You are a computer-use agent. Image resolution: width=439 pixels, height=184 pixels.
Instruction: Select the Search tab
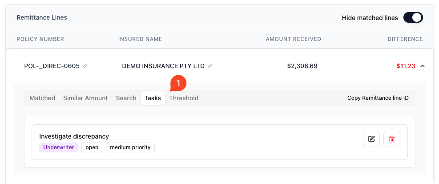pos(126,98)
